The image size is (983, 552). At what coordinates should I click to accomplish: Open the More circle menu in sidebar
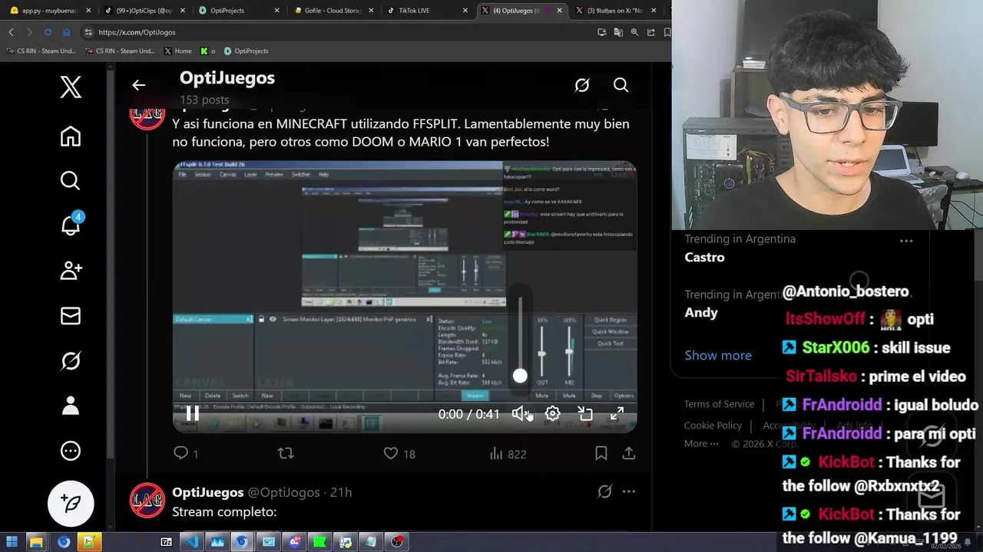coord(71,451)
